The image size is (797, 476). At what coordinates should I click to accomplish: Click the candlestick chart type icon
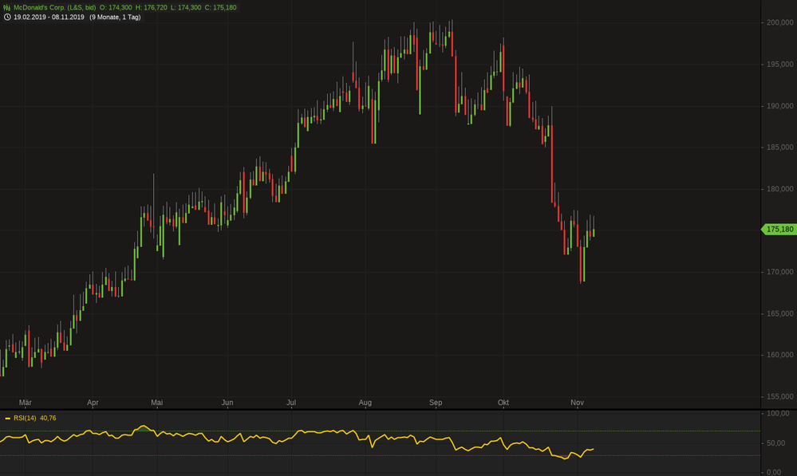pos(7,6)
